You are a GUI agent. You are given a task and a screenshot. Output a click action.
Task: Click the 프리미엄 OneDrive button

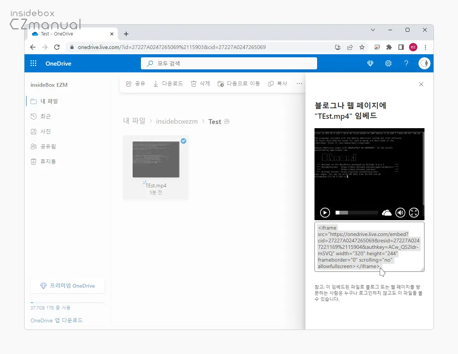coord(67,286)
